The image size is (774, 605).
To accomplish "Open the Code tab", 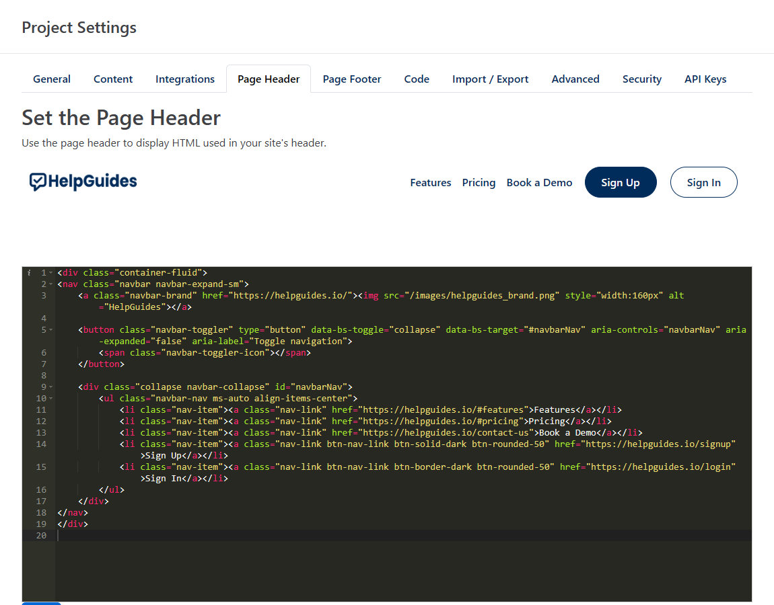I will click(x=417, y=79).
